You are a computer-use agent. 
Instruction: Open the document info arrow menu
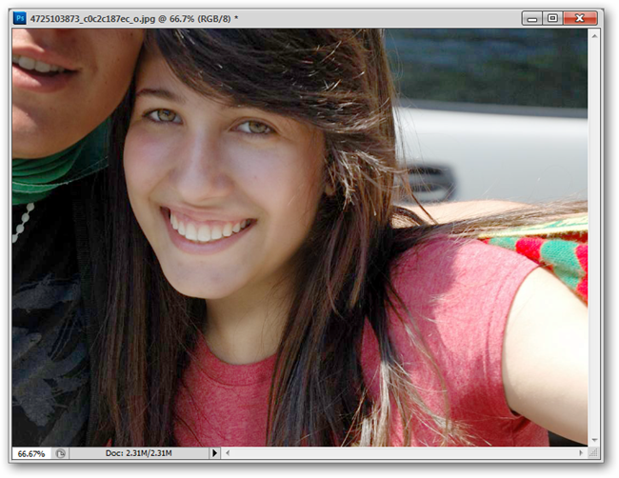pos(214,453)
